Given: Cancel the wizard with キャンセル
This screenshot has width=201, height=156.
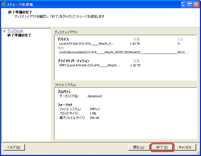Looking at the screenshot, I should [x=185, y=147].
